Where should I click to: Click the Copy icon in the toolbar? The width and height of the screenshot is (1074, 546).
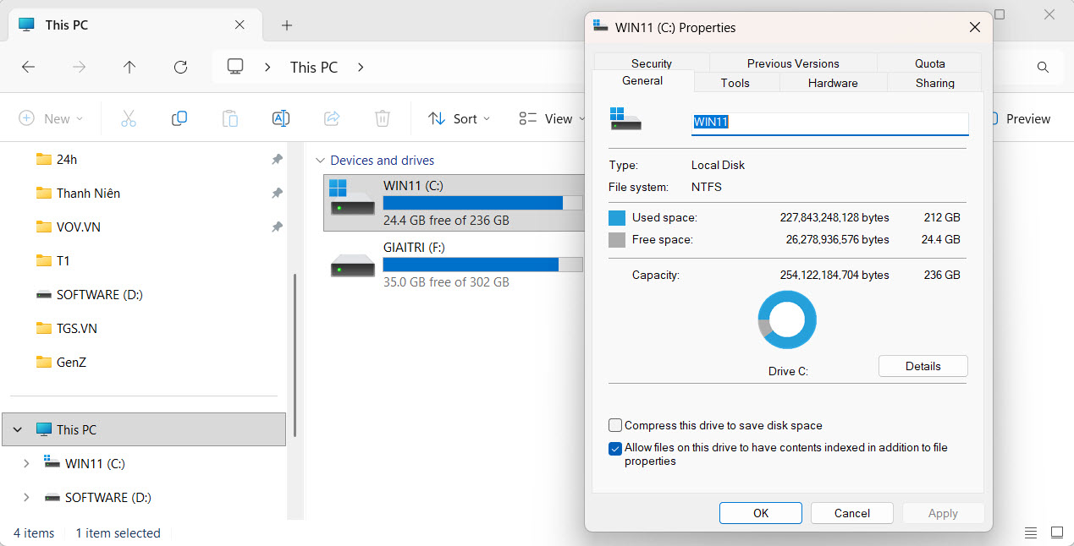coord(179,118)
